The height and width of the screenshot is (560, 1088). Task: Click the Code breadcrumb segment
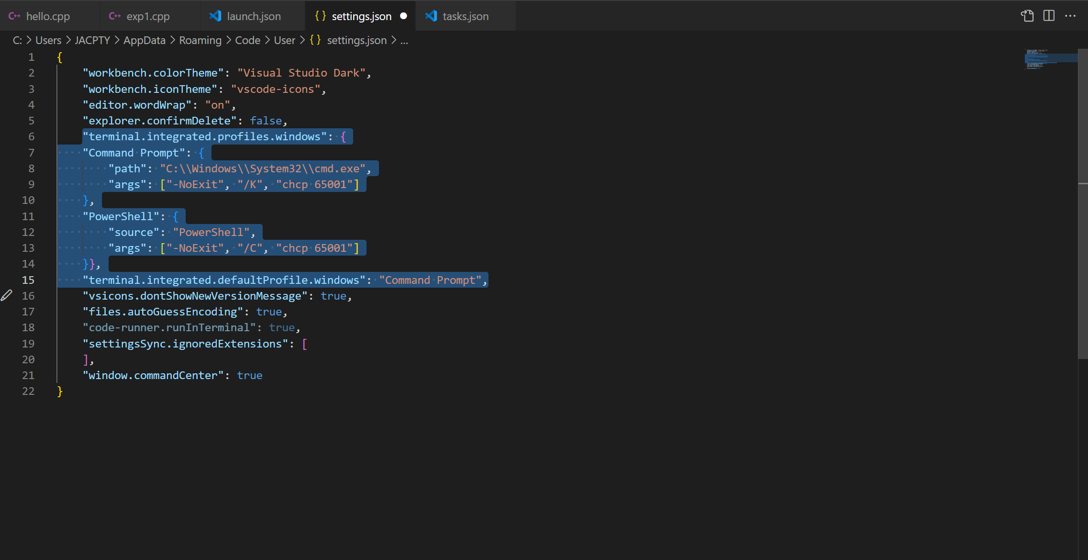click(247, 40)
